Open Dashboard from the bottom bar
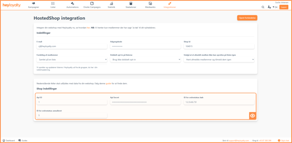Screen dimensions: 292x143 (9, 140)
